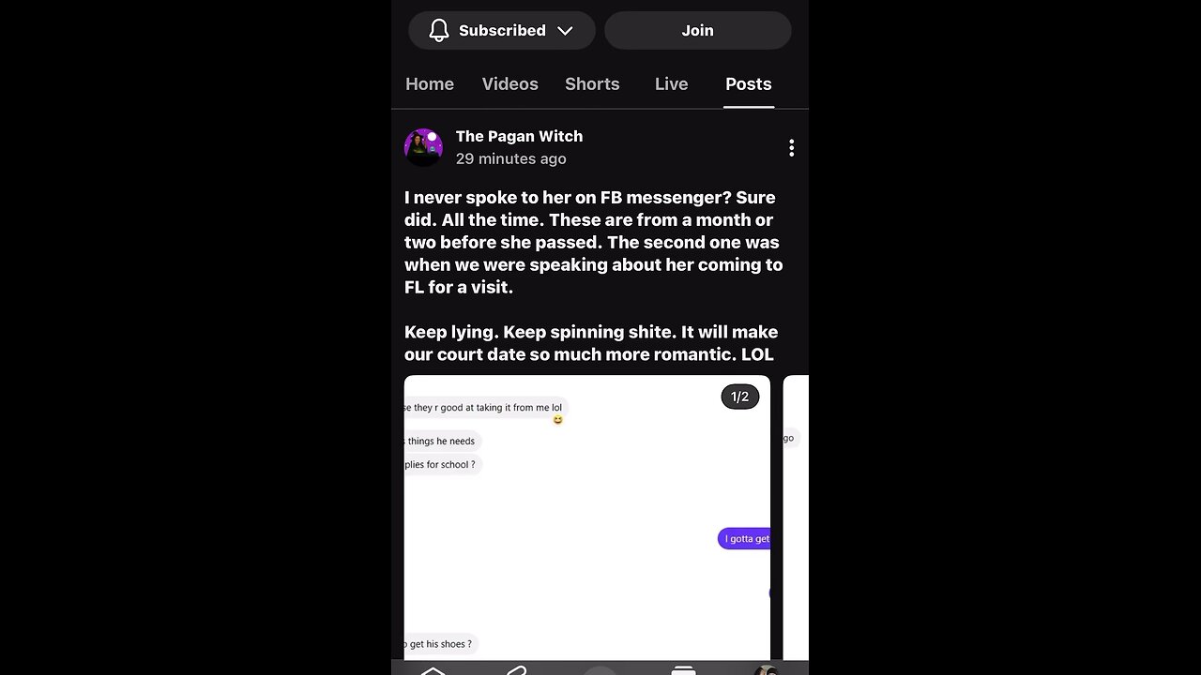
Task: Go to the Shorts tab
Action: (592, 83)
